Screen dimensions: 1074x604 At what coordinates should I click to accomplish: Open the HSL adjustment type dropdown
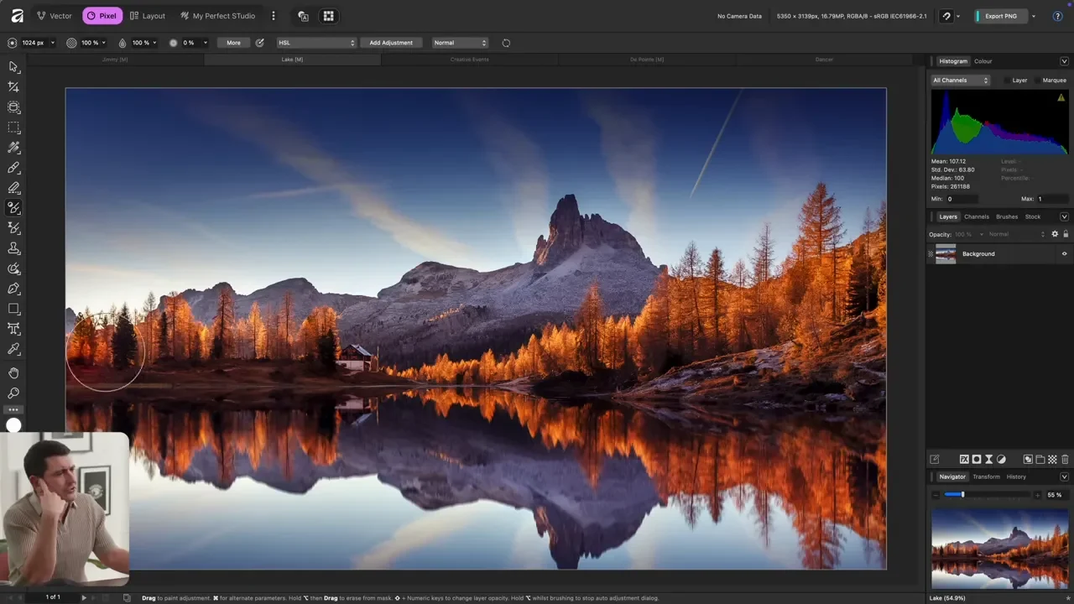[316, 43]
